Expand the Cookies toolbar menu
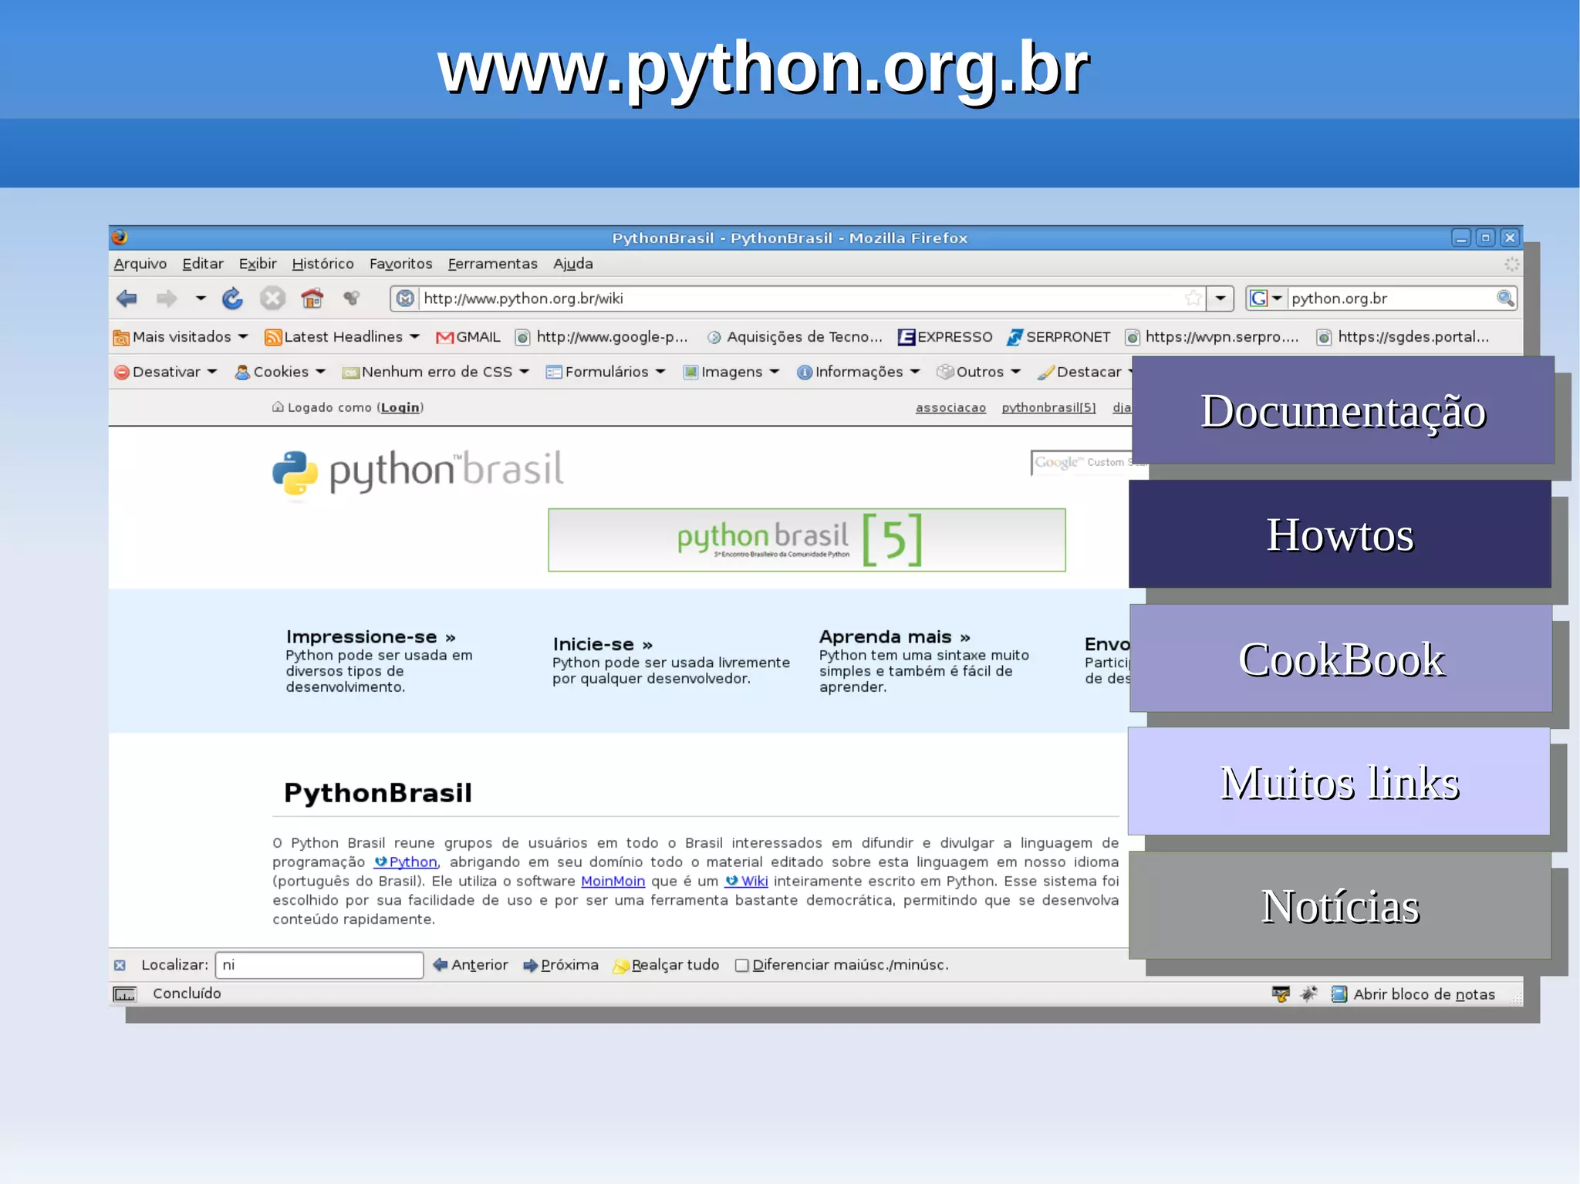1580x1184 pixels. tap(280, 372)
